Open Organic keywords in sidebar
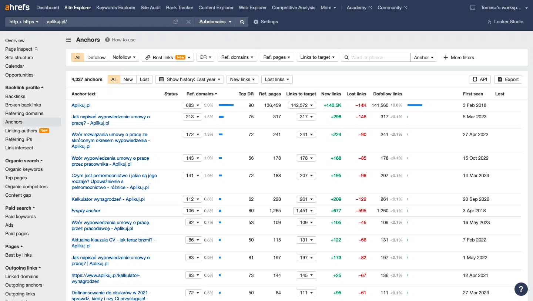 point(24,169)
